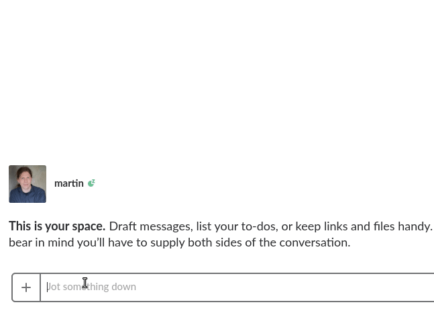Click the list your to-dos phrase
Screen dimensions: 434x317
click(237, 226)
